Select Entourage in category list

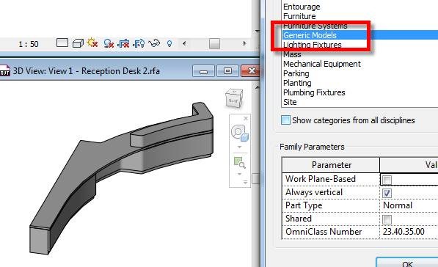[302, 7]
